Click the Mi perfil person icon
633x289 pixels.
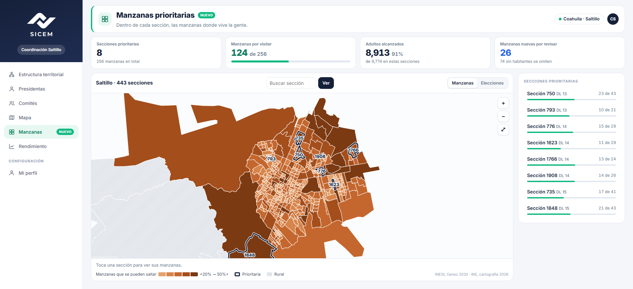click(x=12, y=173)
